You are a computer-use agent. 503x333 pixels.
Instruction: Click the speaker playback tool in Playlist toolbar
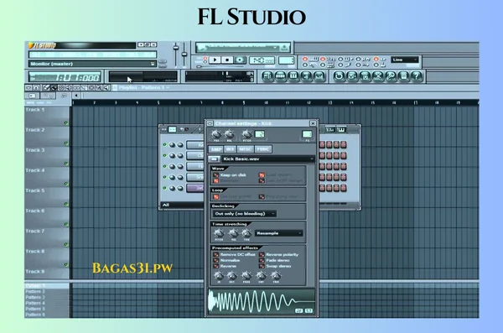pyautogui.click(x=106, y=88)
